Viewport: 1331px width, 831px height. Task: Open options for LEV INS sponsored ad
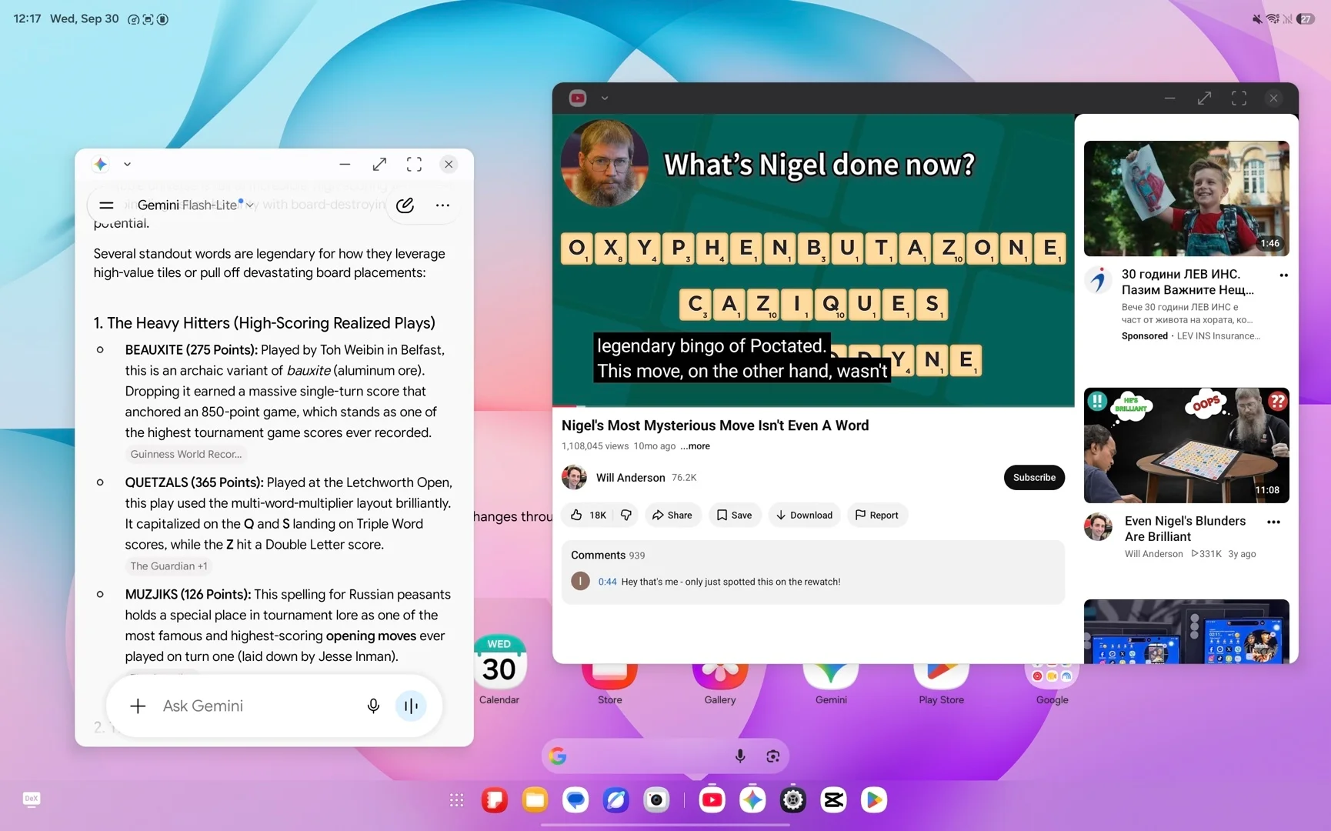[1283, 275]
